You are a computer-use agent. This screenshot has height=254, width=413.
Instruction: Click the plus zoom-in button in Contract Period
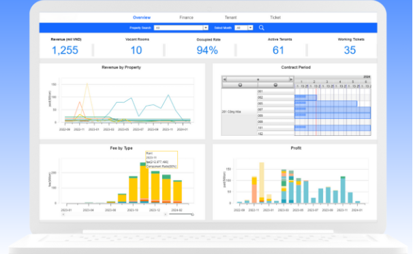[x=240, y=85]
